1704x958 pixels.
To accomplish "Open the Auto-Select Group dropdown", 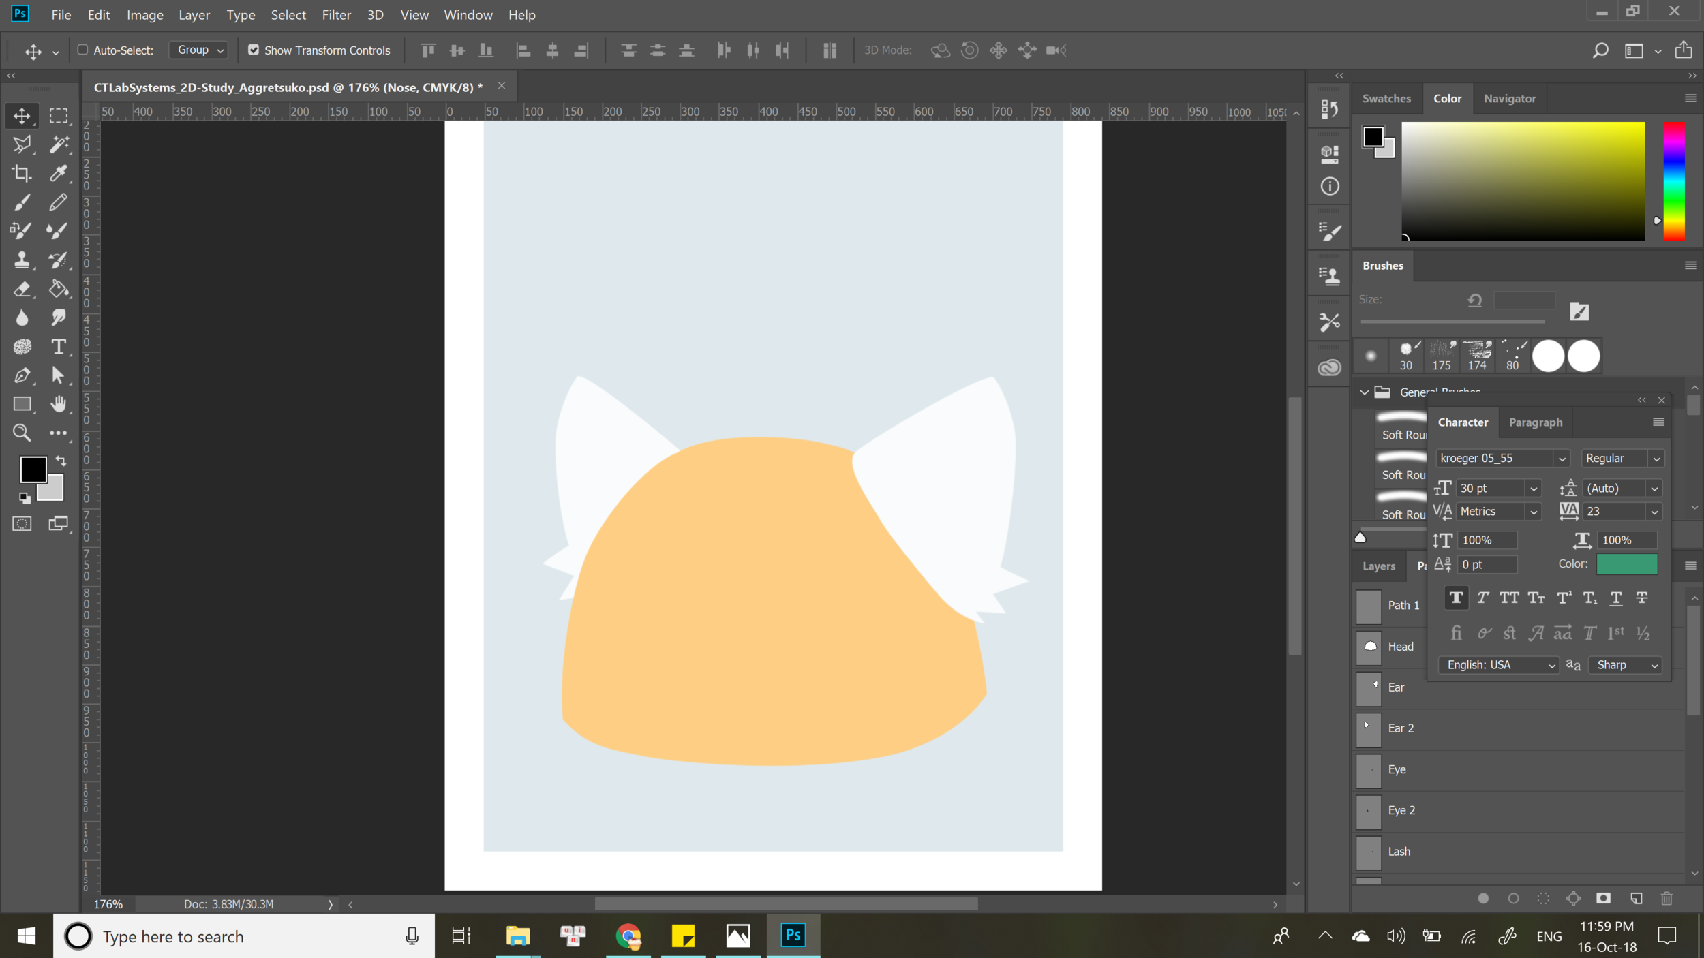I will pyautogui.click(x=198, y=50).
